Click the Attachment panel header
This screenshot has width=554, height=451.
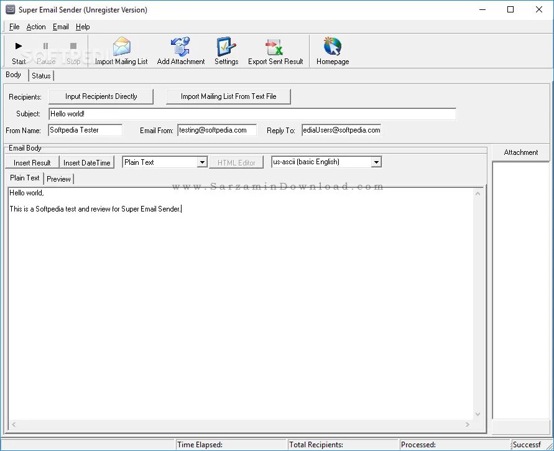pyautogui.click(x=521, y=152)
